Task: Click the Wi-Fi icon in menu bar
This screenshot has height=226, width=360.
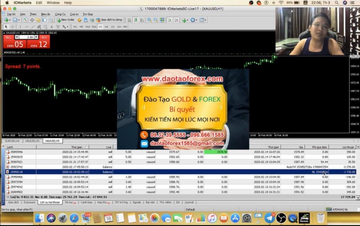Action: [281, 3]
